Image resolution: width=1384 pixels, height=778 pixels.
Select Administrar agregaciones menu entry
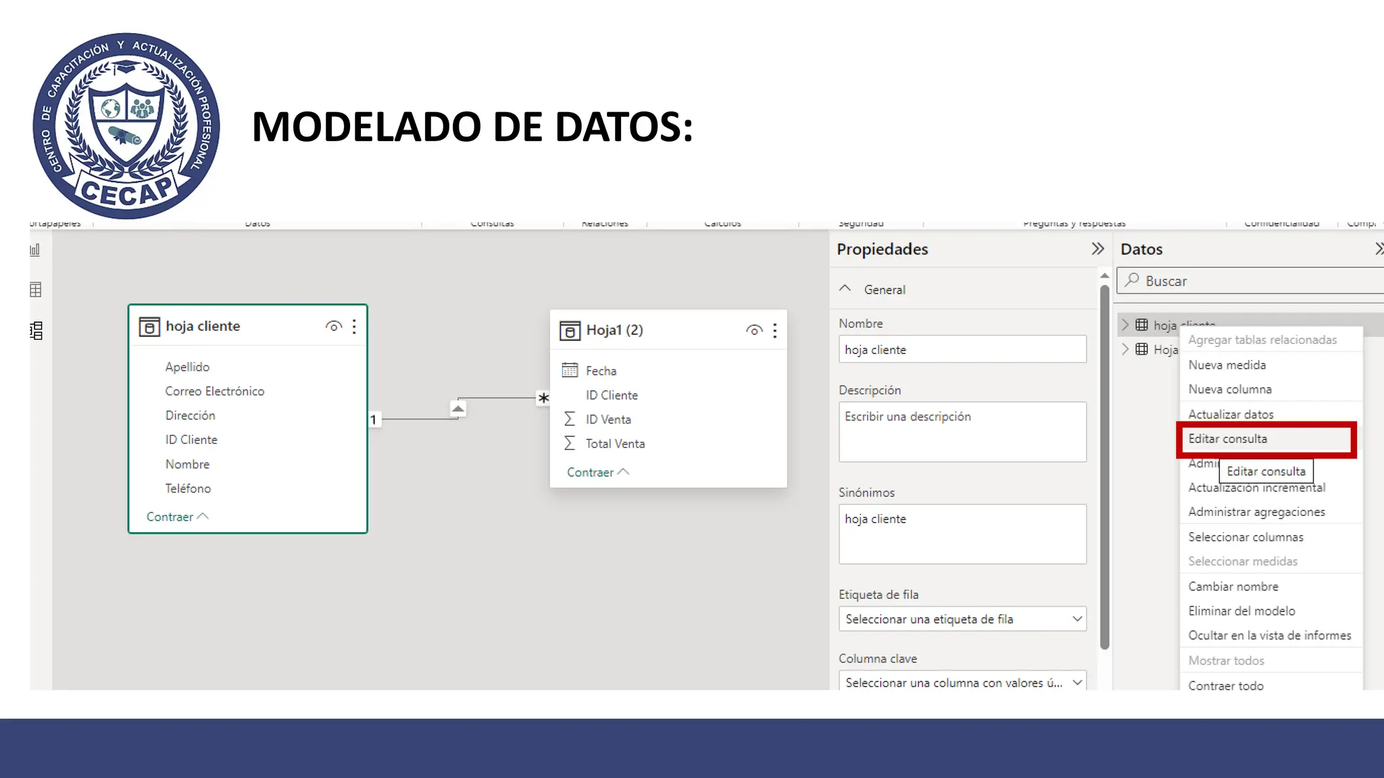pos(1271,512)
